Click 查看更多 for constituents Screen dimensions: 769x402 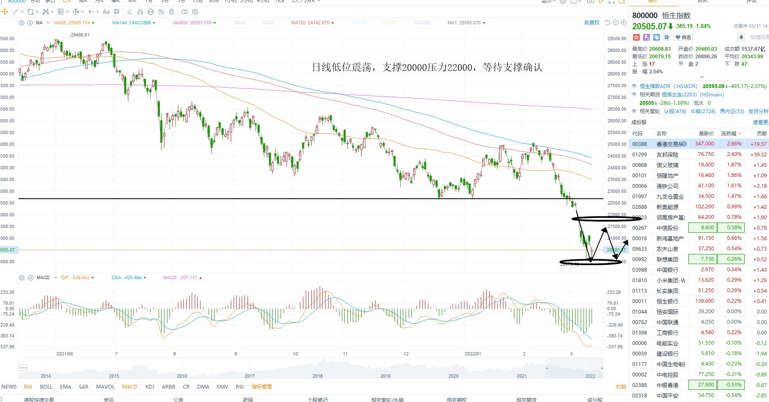tap(761, 122)
